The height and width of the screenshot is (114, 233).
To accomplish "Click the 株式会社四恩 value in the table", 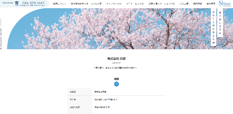I will pyautogui.click(x=100, y=92).
